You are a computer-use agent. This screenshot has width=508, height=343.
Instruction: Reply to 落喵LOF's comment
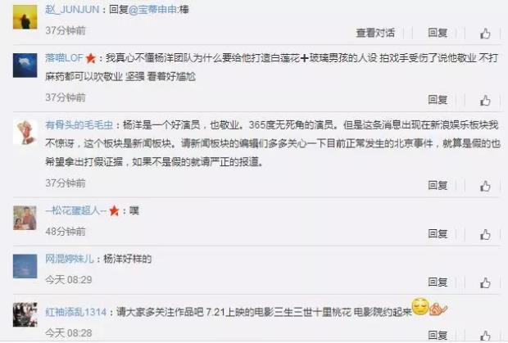[438, 100]
